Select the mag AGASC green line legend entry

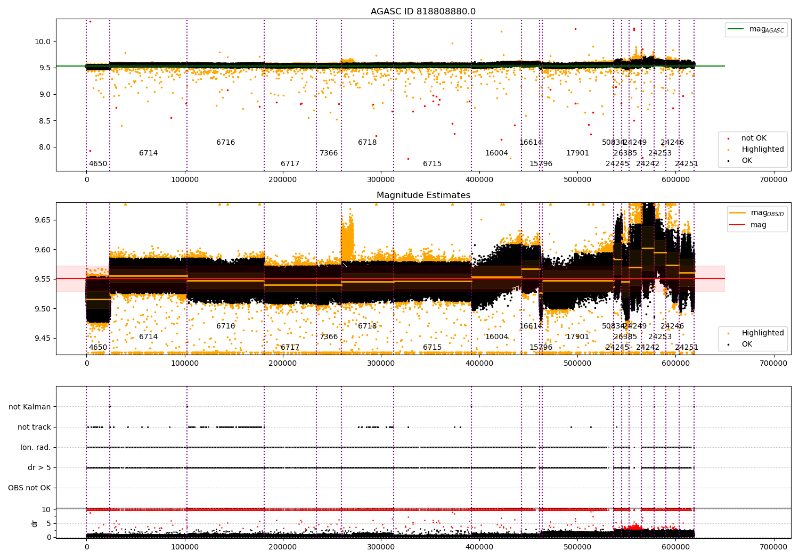(x=756, y=29)
